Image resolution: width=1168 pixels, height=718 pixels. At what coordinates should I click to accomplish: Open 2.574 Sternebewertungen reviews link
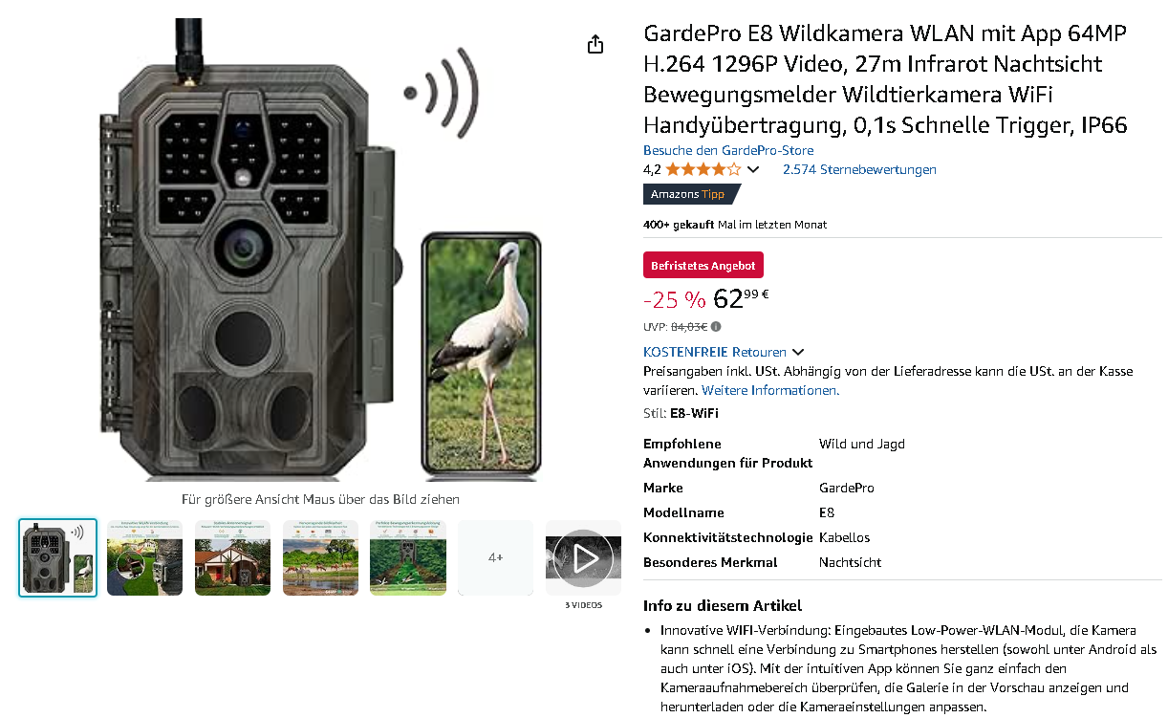pos(859,169)
